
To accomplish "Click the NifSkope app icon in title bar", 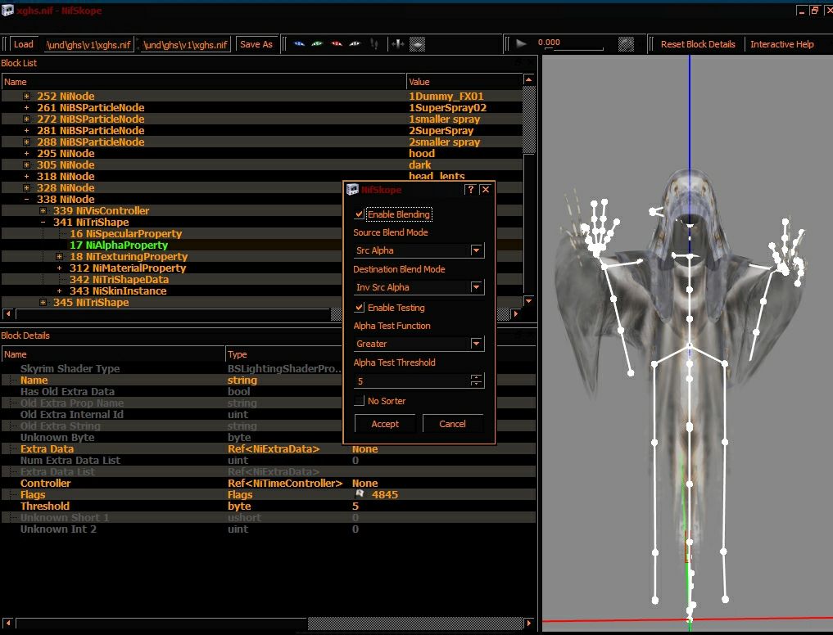I will coord(7,10).
